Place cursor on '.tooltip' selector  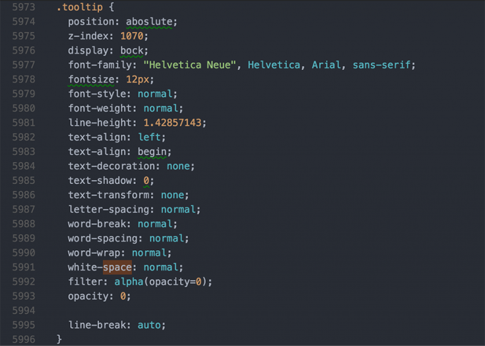pos(77,8)
